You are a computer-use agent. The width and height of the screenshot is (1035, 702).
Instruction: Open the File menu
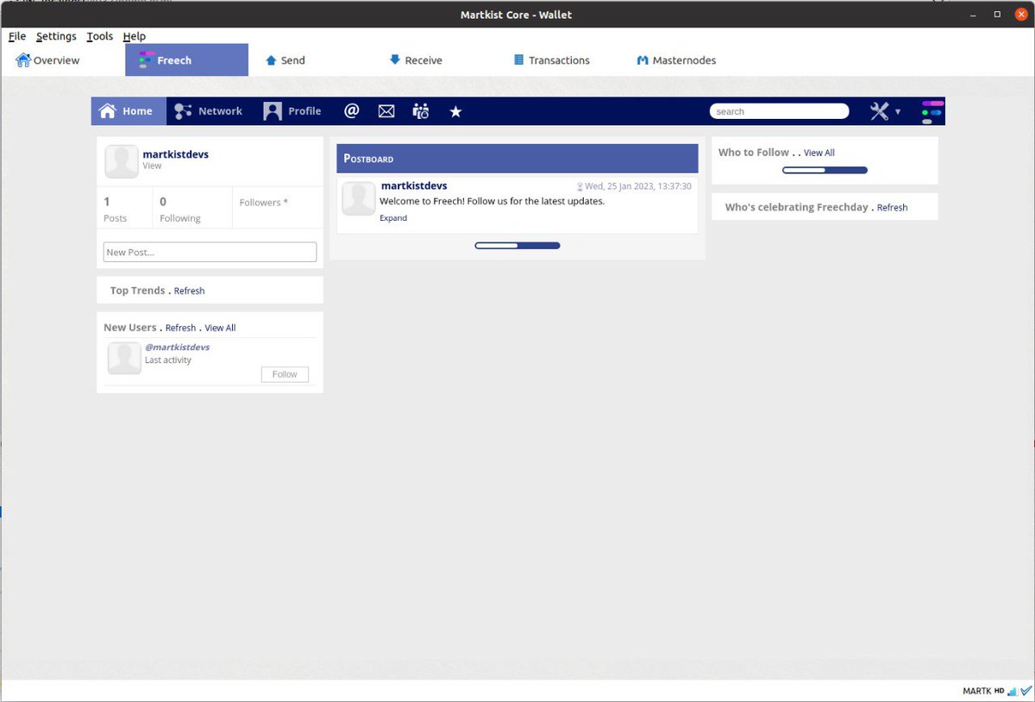coord(17,36)
